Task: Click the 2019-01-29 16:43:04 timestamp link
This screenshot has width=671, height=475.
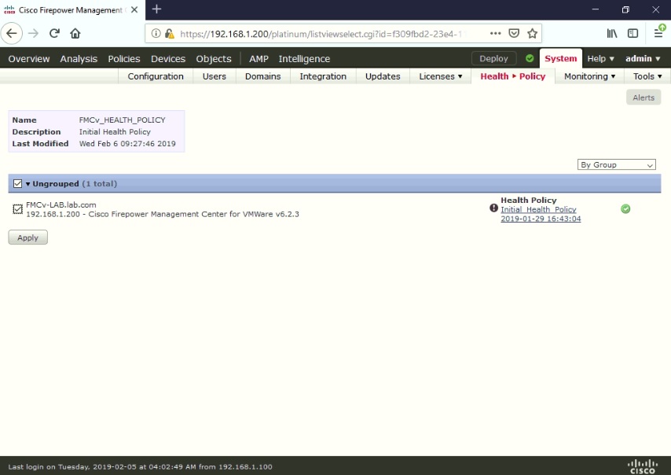Action: [541, 219]
